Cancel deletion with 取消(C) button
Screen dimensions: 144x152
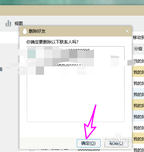tap(116, 143)
